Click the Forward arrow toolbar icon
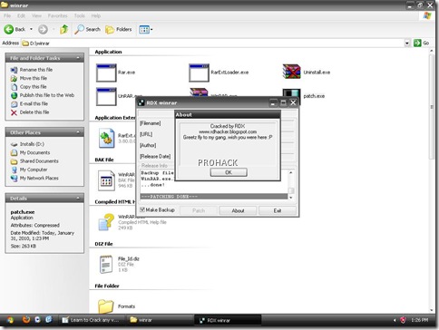Image resolution: width=439 pixels, height=330 pixels. pyautogui.click(x=43, y=29)
